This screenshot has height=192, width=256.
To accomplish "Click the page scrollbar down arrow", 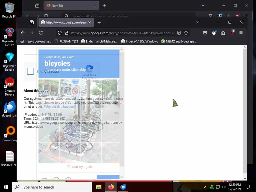I will pos(245,178).
